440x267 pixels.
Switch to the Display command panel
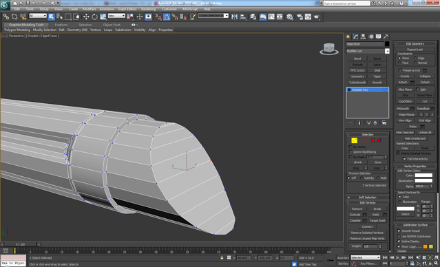[x=379, y=36]
